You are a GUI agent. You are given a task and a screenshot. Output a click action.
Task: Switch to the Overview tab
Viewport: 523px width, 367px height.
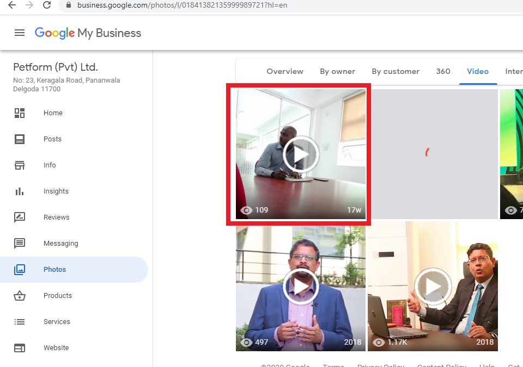tap(285, 71)
